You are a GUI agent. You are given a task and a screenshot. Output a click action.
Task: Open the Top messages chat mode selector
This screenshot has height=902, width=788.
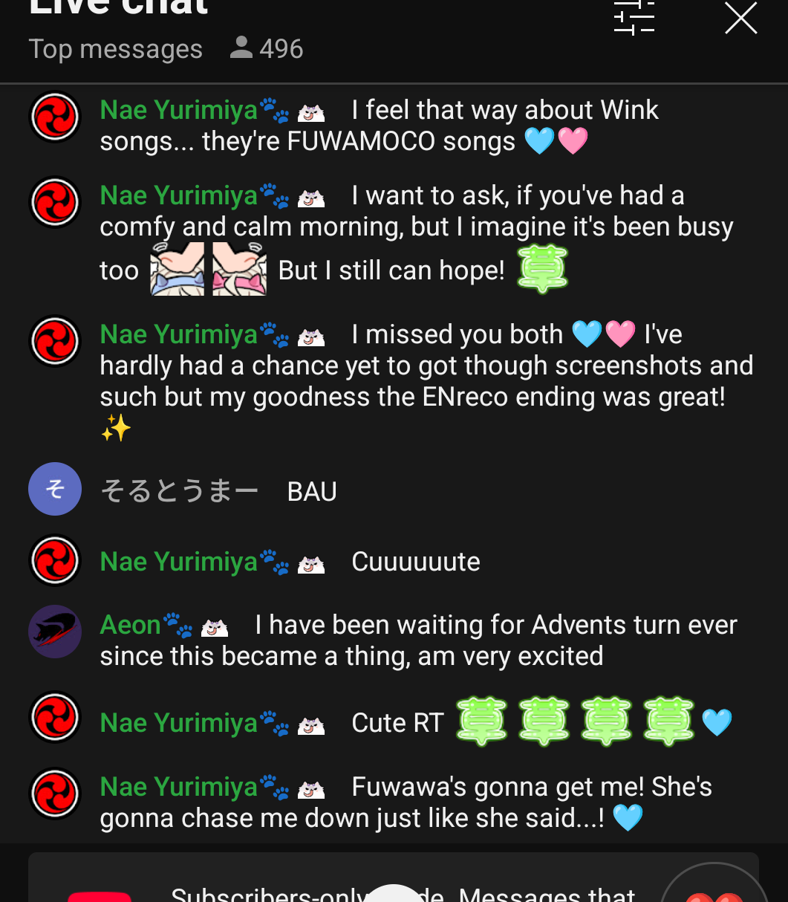click(115, 49)
